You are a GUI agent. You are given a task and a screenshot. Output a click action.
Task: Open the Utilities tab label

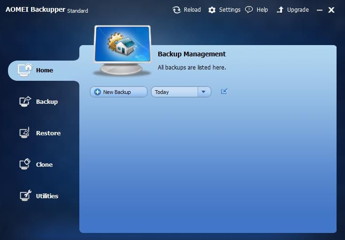click(47, 196)
